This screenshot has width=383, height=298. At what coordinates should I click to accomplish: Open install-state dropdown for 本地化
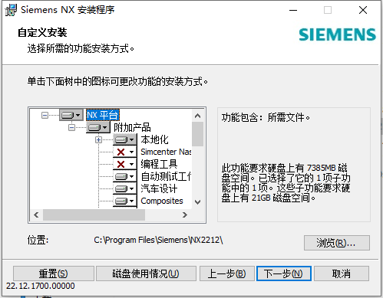coord(125,139)
